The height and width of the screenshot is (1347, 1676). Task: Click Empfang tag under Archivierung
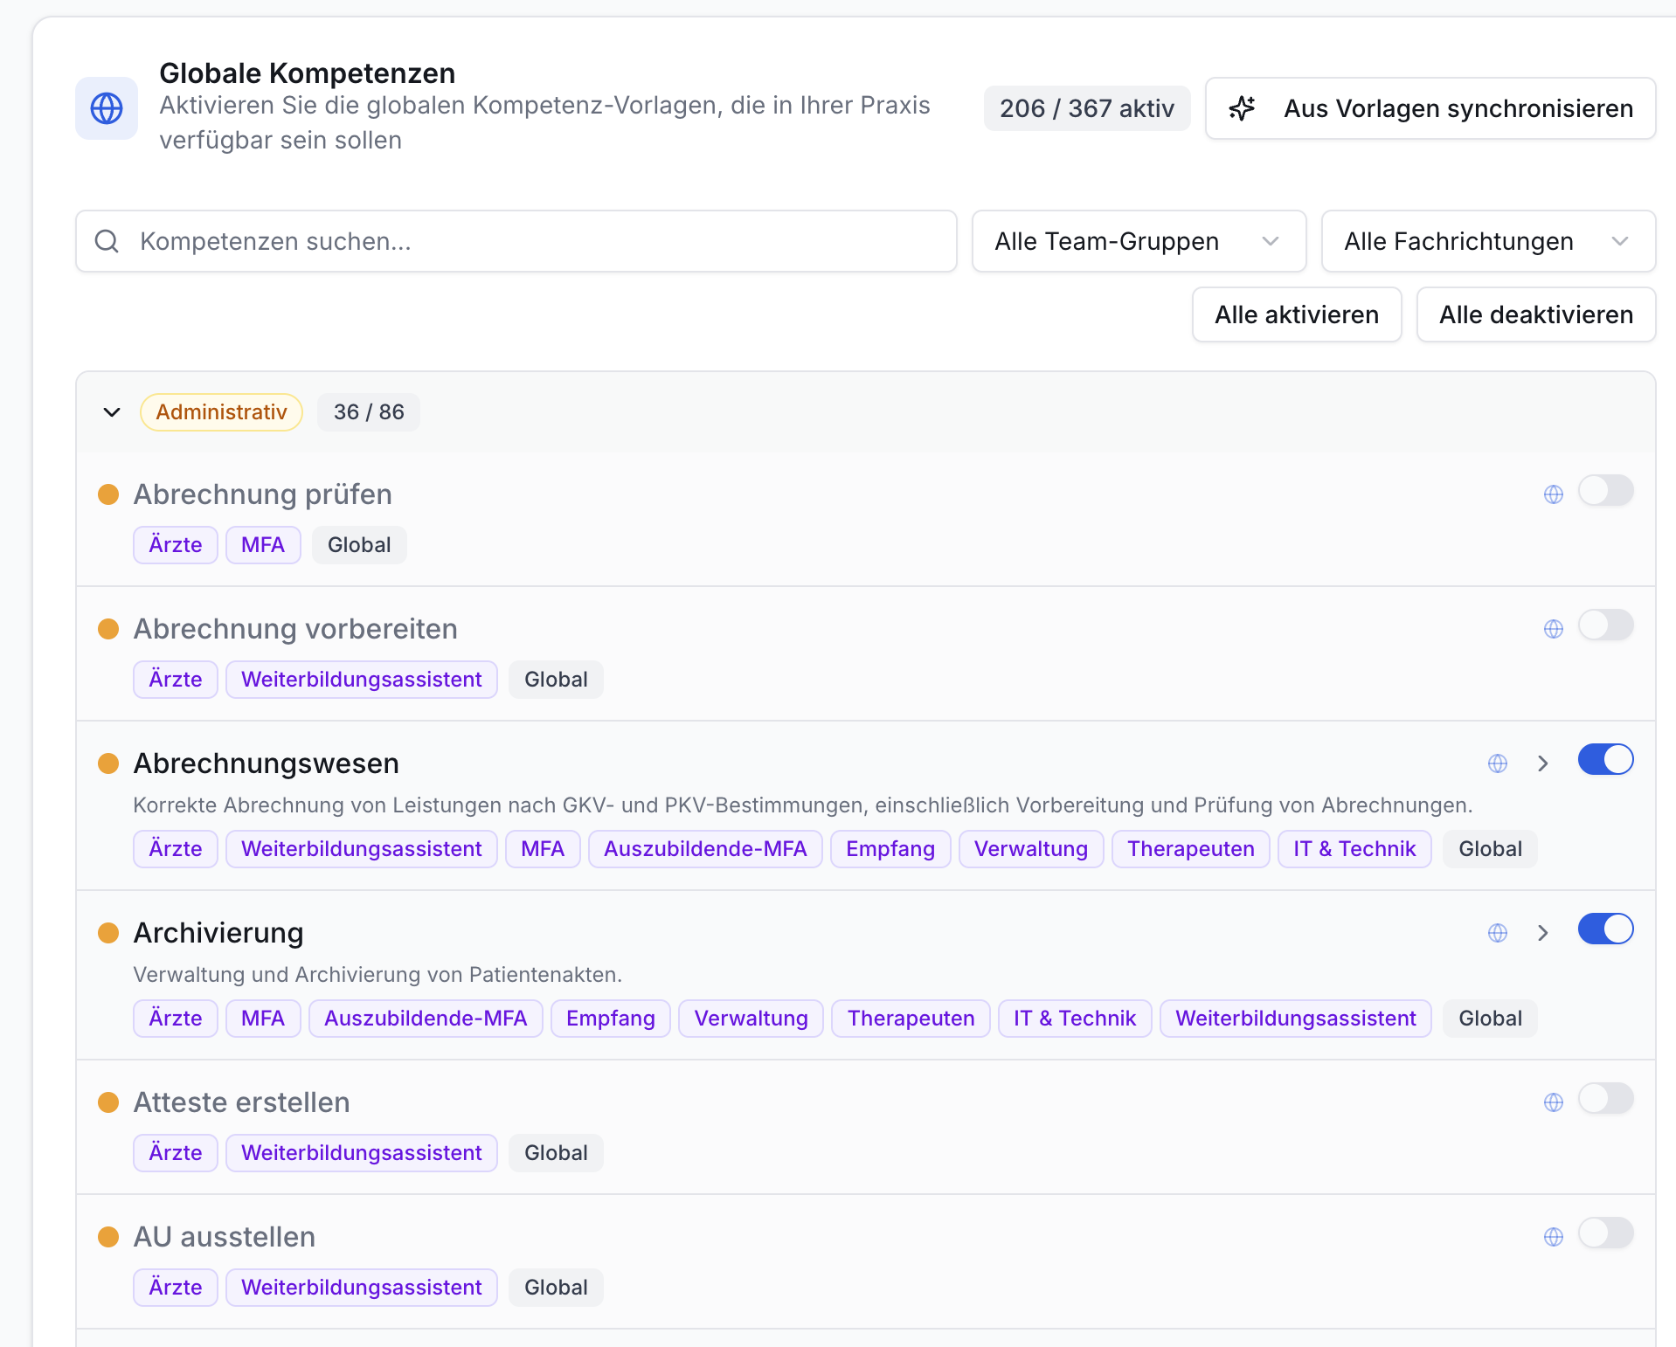click(x=611, y=1019)
